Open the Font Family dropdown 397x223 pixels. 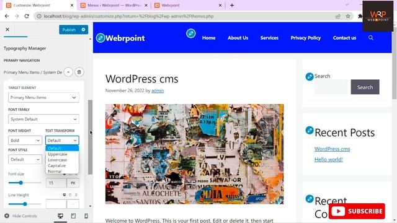pyautogui.click(x=43, y=119)
